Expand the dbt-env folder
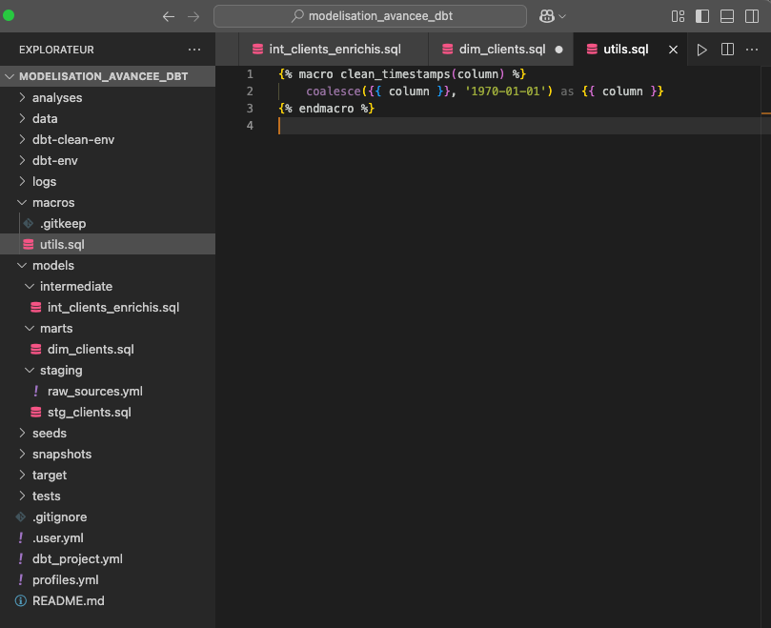The width and height of the screenshot is (771, 628). click(x=108, y=160)
